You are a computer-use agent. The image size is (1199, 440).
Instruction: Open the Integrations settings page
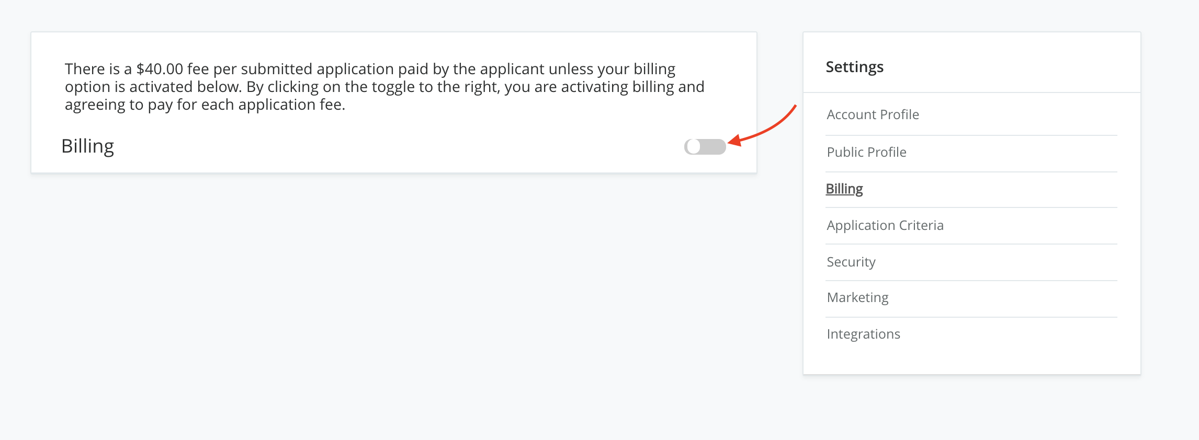click(x=863, y=334)
